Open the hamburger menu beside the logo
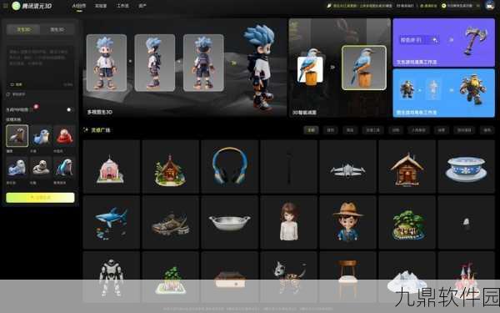The image size is (500, 313). 6,6
